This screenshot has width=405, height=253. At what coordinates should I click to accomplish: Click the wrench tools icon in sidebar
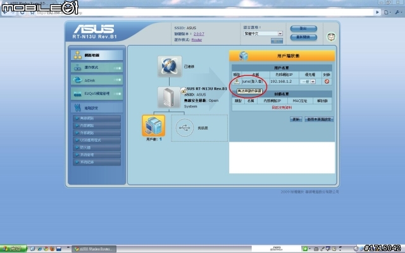point(77,108)
